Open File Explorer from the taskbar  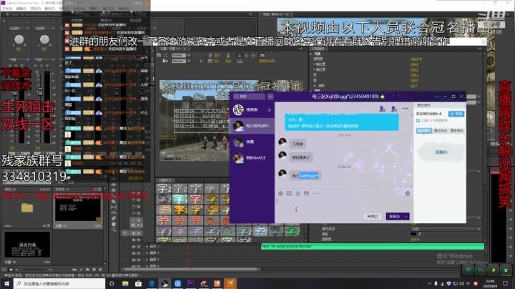point(125,283)
